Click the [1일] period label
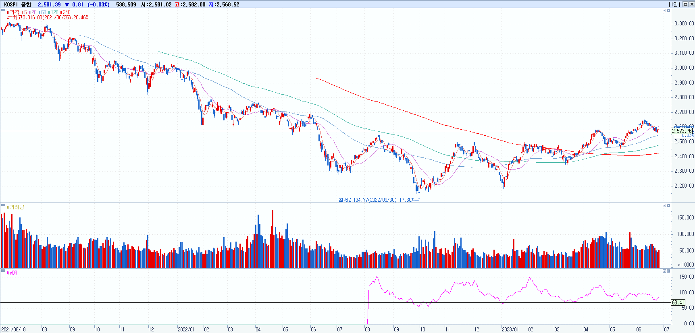The width and height of the screenshot is (695, 333). (x=674, y=4)
